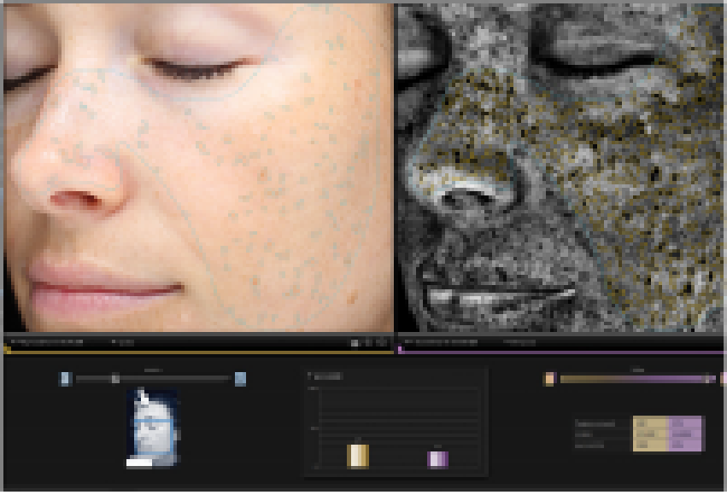Collapse the chart panel using its header arrow
This screenshot has width=727, height=495.
310,376
